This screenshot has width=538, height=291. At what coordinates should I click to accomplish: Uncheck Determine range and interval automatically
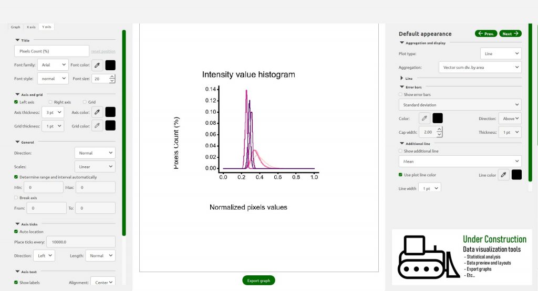click(16, 177)
